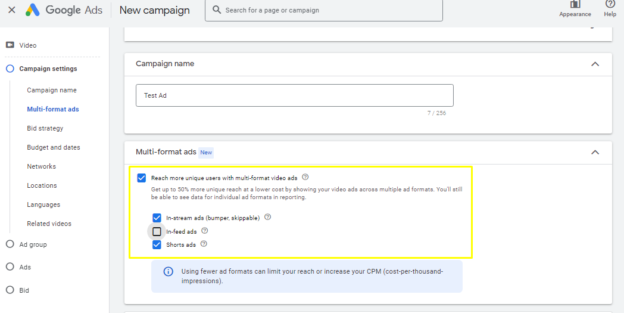Click help icon beside multi-format video ads
Image resolution: width=624 pixels, height=313 pixels.
pyautogui.click(x=305, y=177)
